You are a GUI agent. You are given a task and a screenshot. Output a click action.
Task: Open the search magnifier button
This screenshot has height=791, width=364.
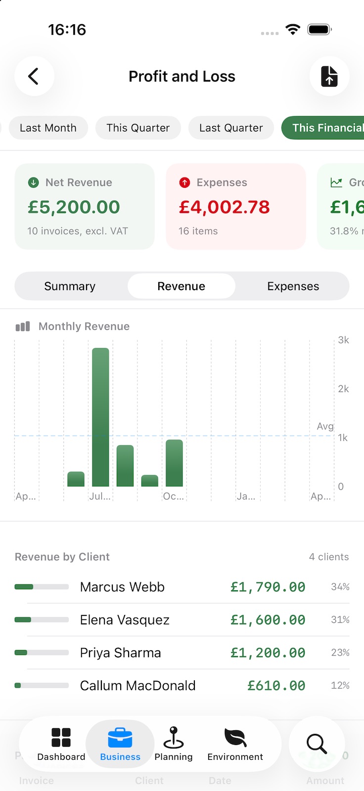point(317,744)
